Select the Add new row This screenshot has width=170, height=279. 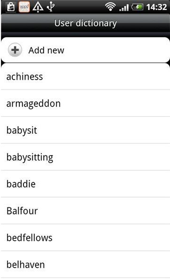(x=85, y=50)
